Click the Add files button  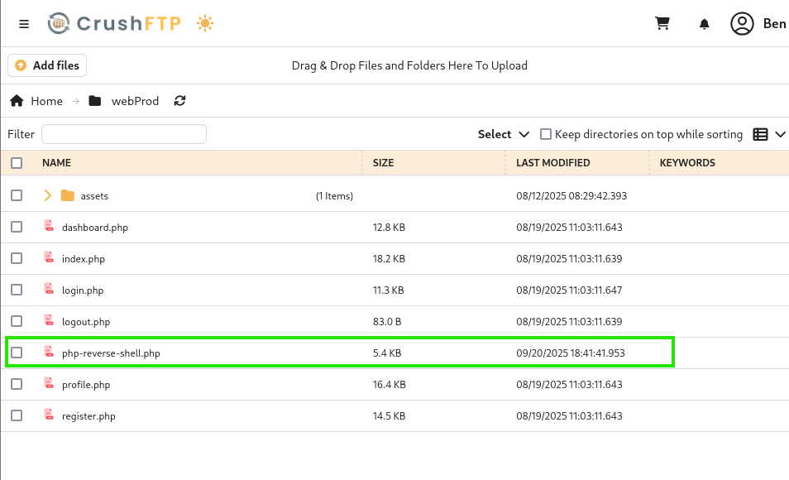click(47, 65)
